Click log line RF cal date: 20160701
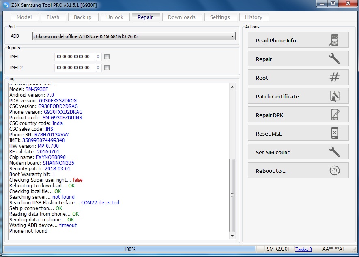359x257 pixels. 34,152
